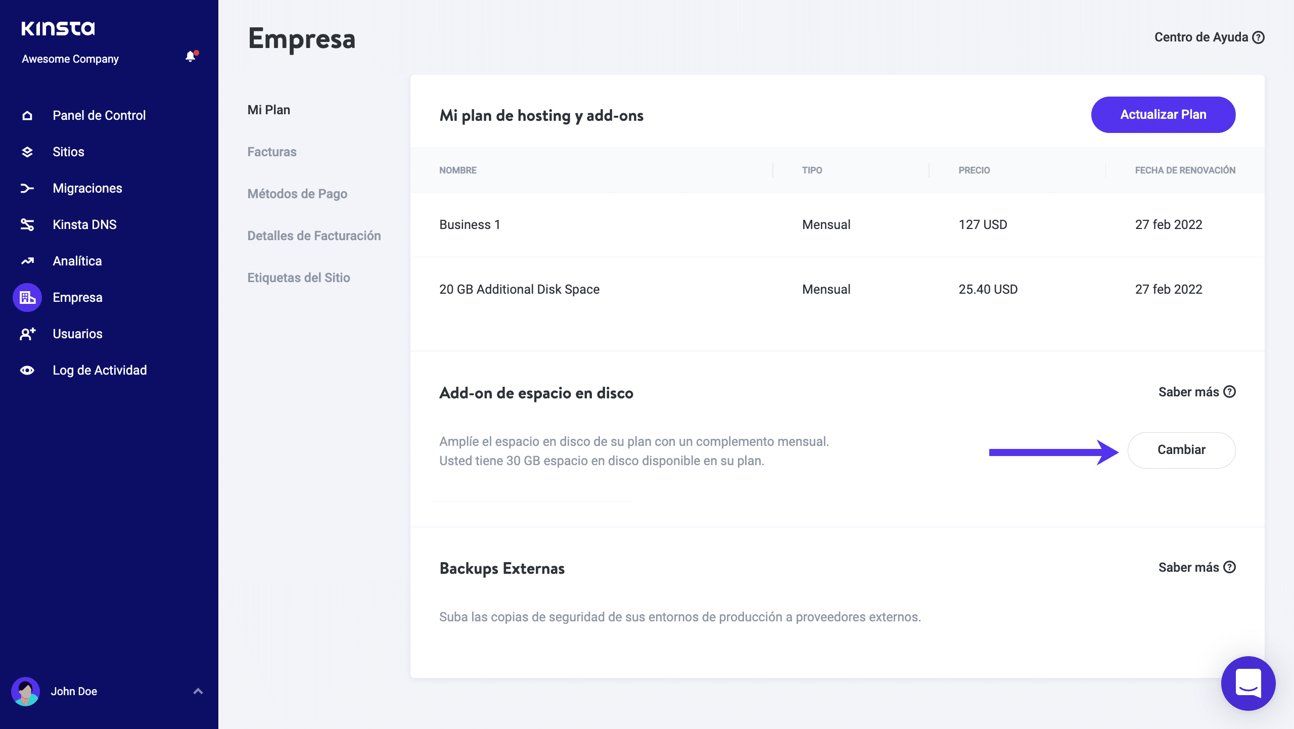Open Centro de Ayuda help link
Image resolution: width=1294 pixels, height=729 pixels.
(x=1209, y=37)
